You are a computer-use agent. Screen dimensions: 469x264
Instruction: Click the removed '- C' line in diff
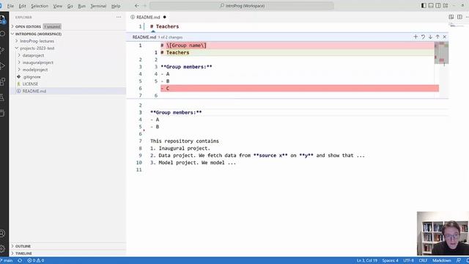click(x=300, y=88)
